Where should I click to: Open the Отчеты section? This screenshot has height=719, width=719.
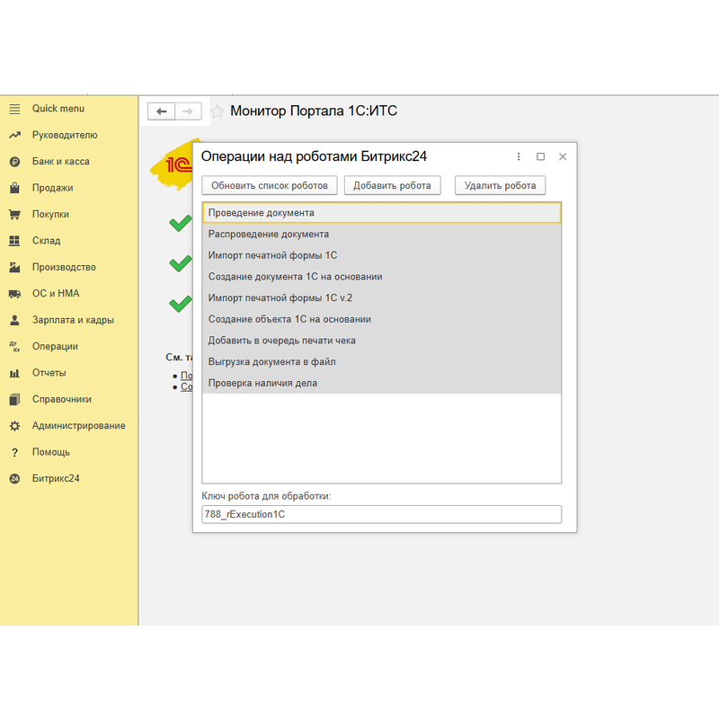49,373
